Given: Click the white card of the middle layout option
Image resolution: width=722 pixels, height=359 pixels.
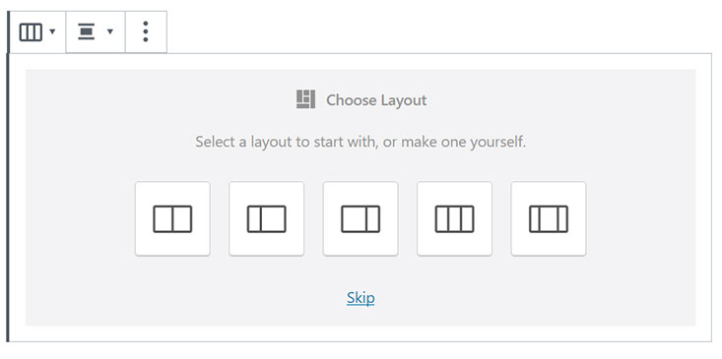Looking at the screenshot, I should [361, 218].
